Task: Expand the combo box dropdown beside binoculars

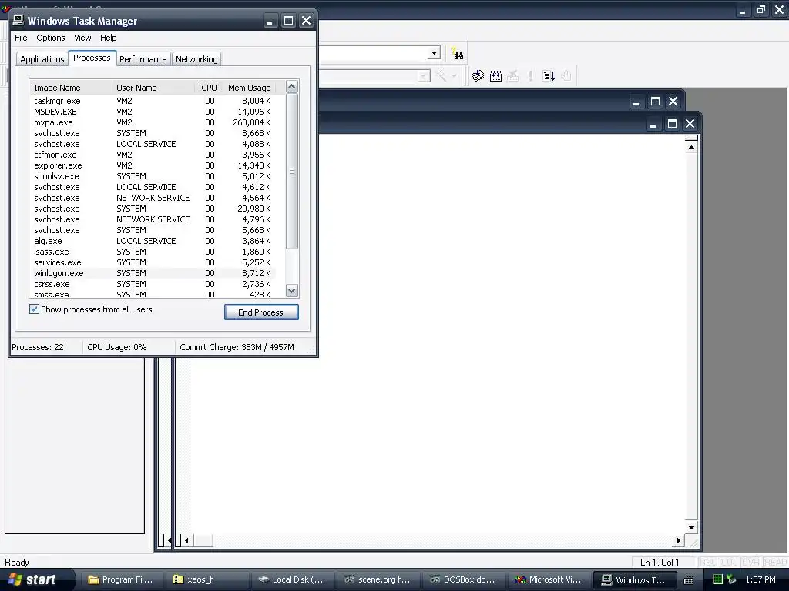Action: coord(434,53)
